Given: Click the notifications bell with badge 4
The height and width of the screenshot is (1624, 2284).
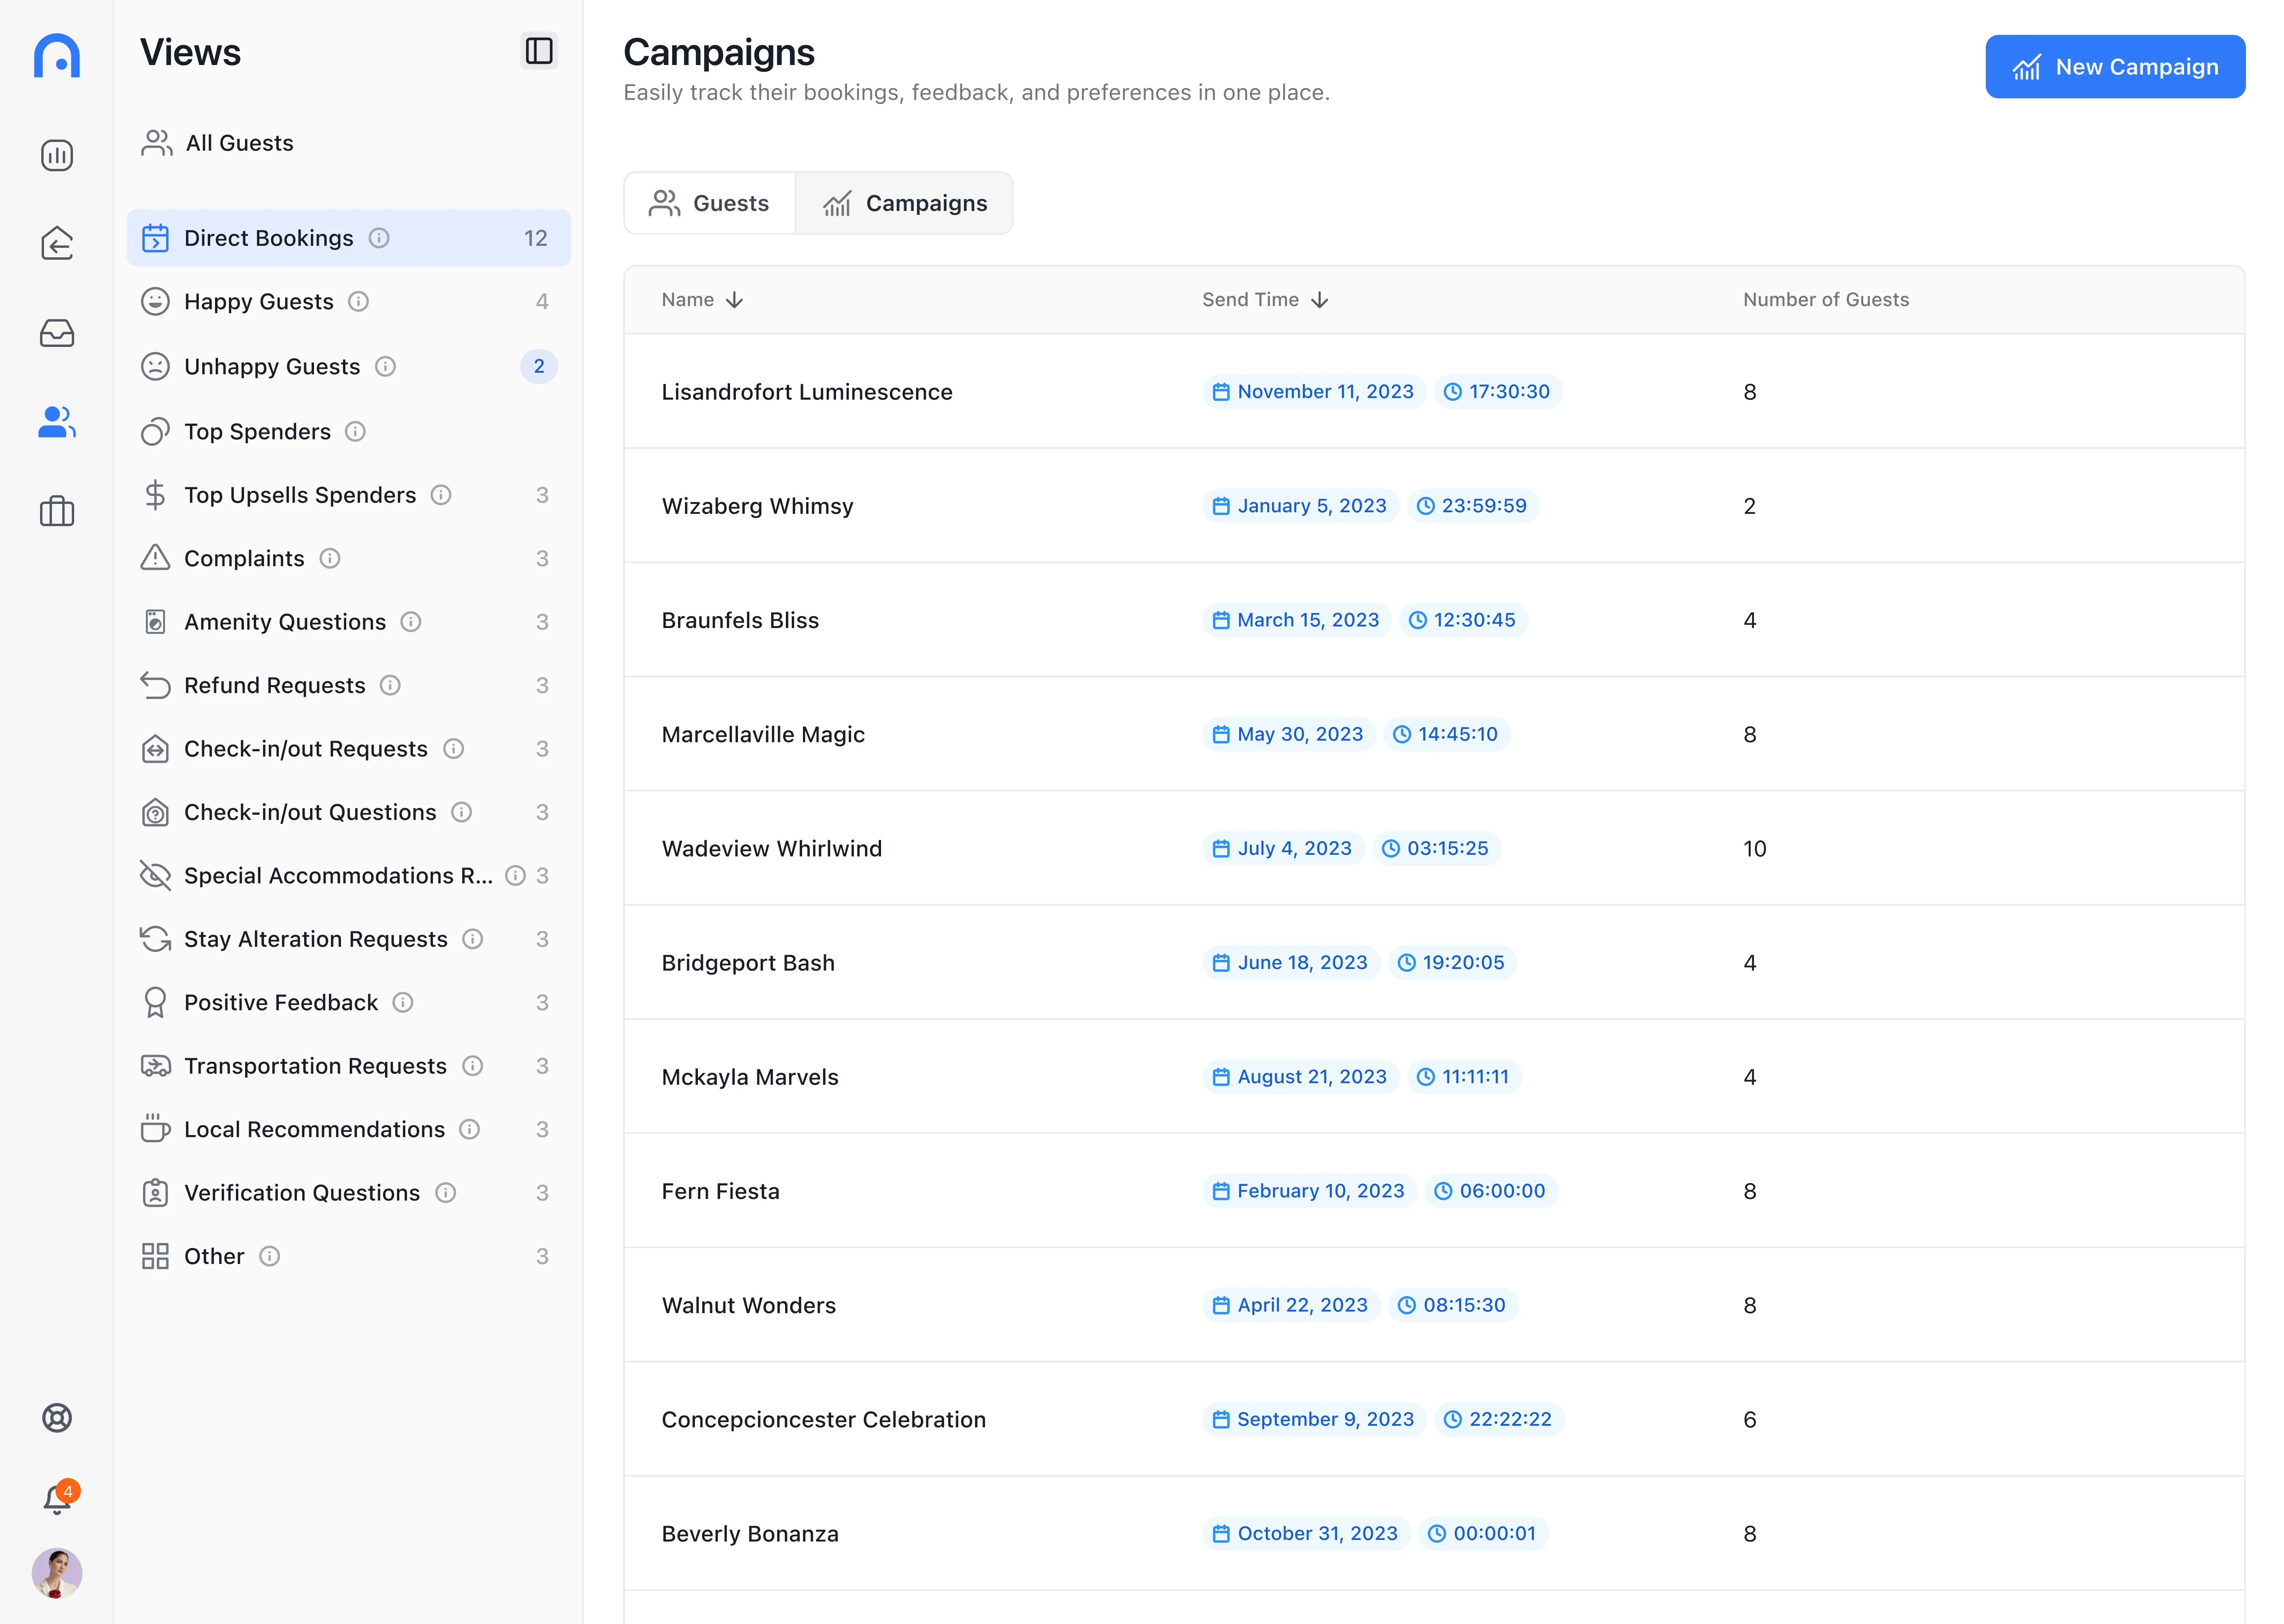Looking at the screenshot, I should pos(57,1499).
